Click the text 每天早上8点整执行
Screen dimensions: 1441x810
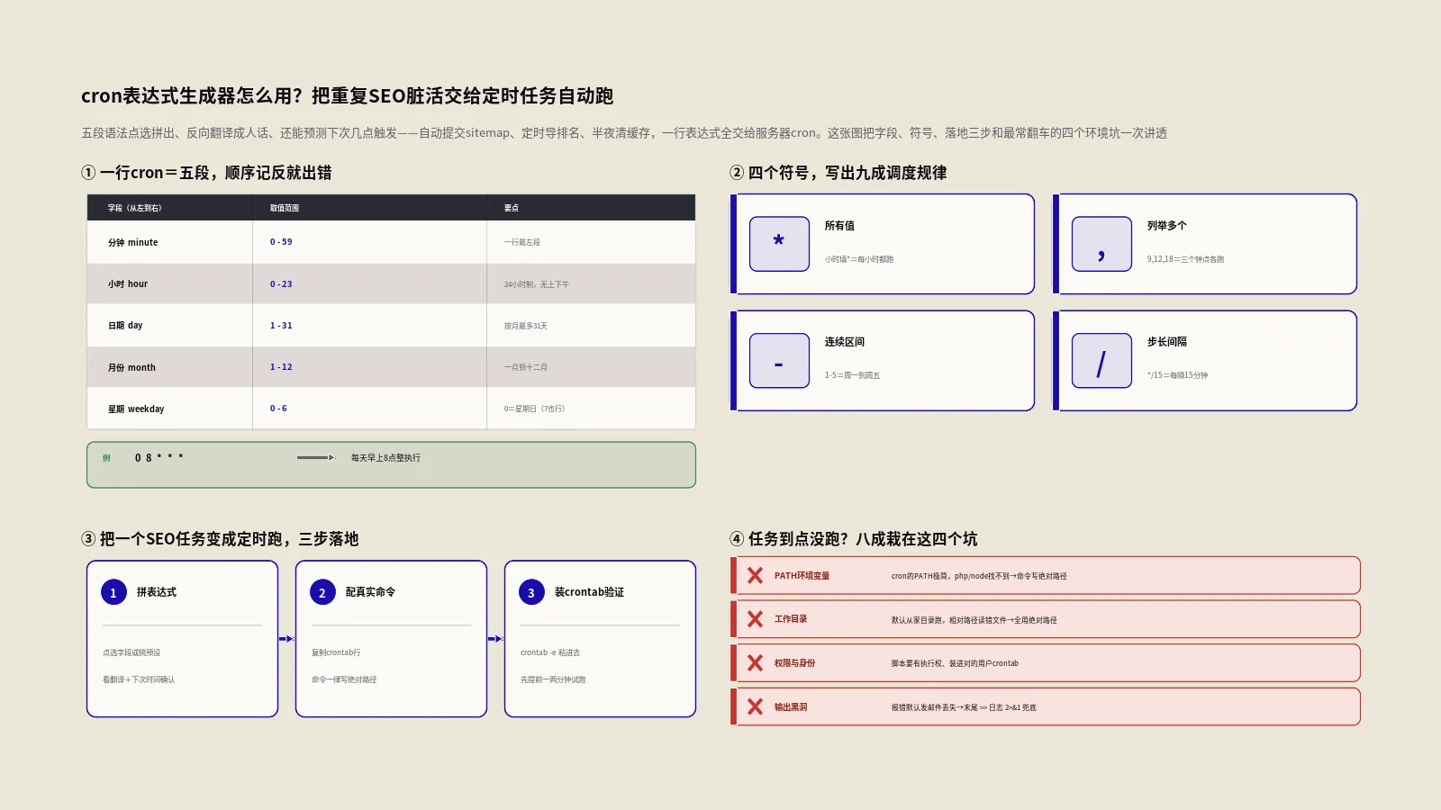(385, 458)
